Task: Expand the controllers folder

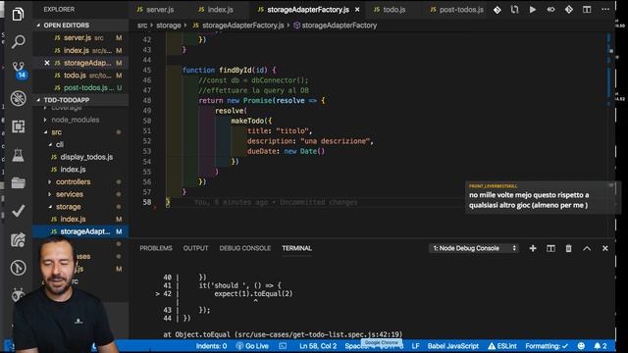Action: (x=73, y=181)
